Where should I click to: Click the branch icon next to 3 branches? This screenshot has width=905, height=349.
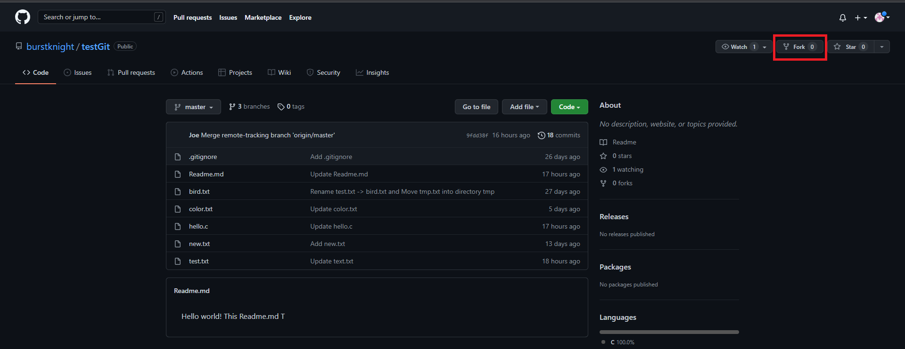click(x=232, y=107)
